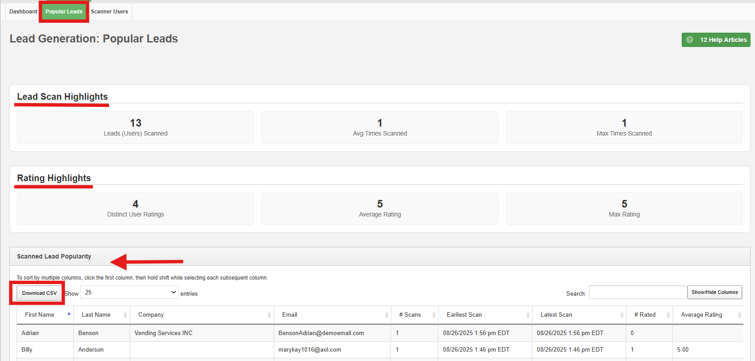Sort by # Scans column

(410, 315)
